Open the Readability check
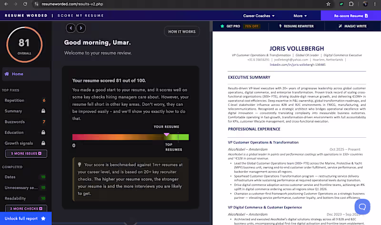The height and width of the screenshot is (225, 381). [25, 198]
